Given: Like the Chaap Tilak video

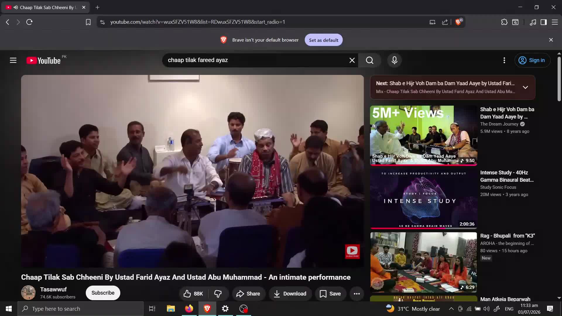Looking at the screenshot, I should (193, 294).
